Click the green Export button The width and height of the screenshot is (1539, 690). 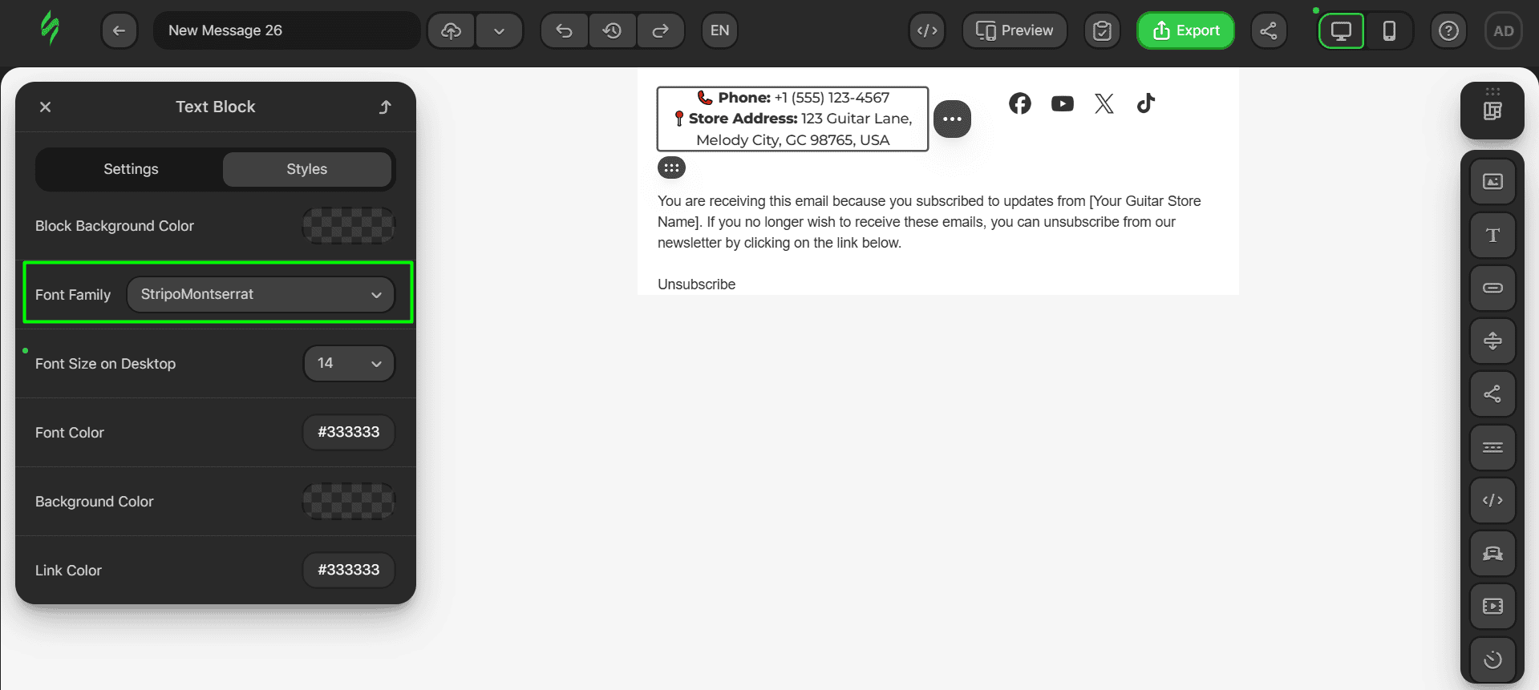click(1185, 30)
